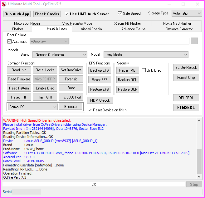Click the Read Firmware button

click(x=19, y=79)
